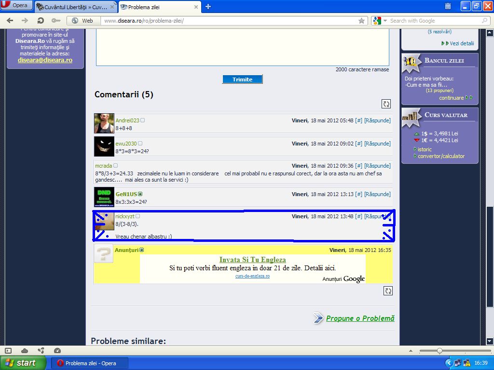Click the status icon next to nickxyzt
The width and height of the screenshot is (494, 370).
(x=137, y=216)
